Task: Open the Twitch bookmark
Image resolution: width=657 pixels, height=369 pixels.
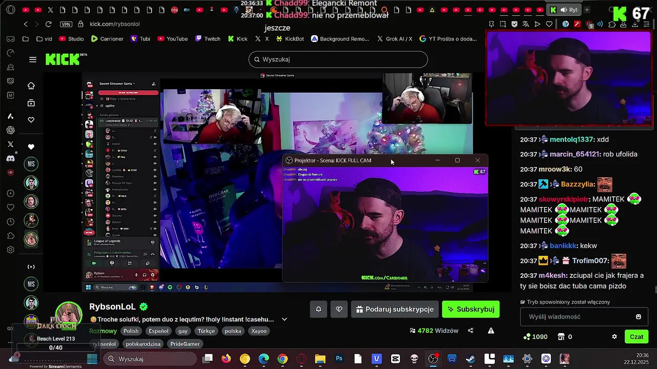Action: [x=208, y=39]
